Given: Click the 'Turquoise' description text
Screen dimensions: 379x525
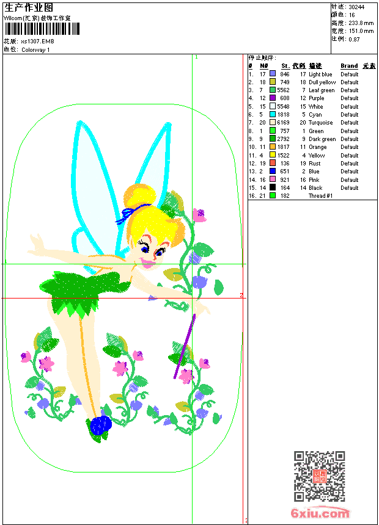Looking at the screenshot, I should point(321,123).
